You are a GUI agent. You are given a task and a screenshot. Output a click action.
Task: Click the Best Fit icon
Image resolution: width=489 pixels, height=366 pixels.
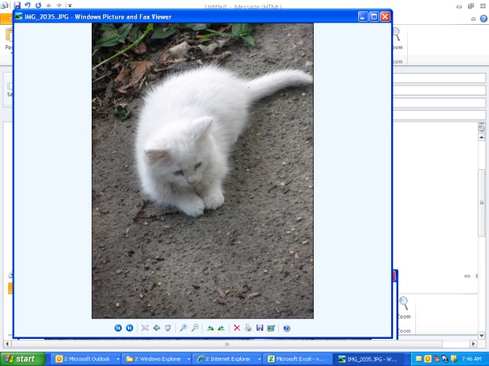click(x=145, y=328)
